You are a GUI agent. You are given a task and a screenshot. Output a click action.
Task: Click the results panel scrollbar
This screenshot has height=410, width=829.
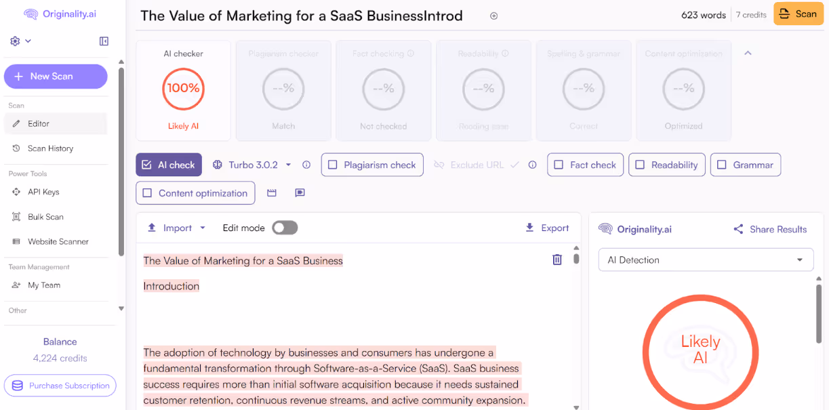pyautogui.click(x=820, y=314)
